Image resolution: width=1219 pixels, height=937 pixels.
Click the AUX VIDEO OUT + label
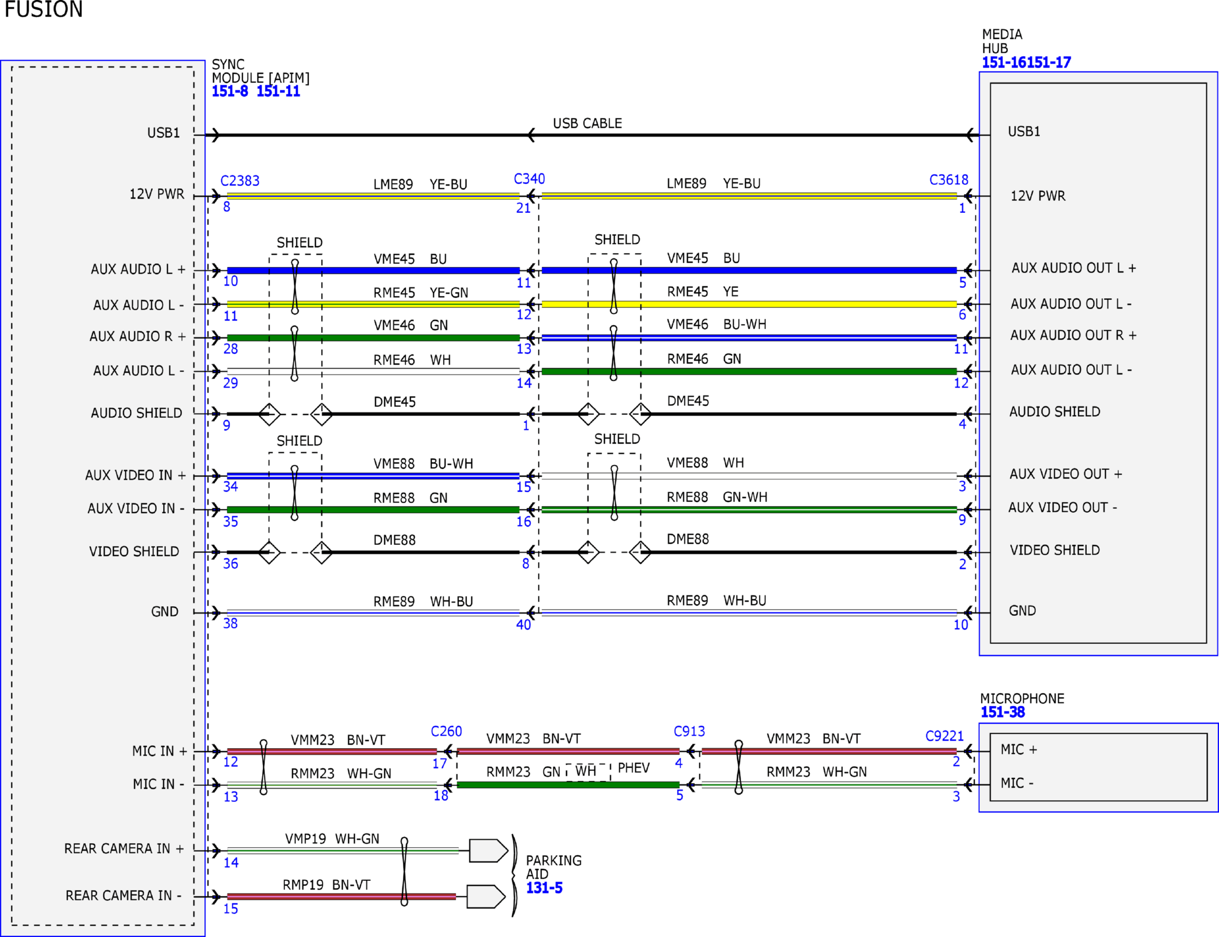pyautogui.click(x=1066, y=474)
